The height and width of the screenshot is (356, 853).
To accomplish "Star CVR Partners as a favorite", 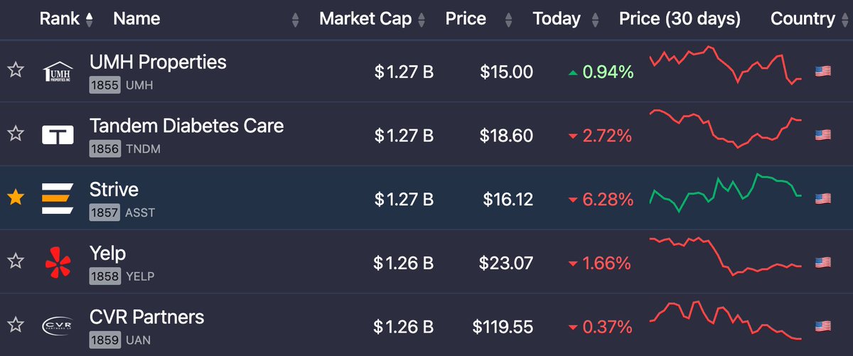I will coord(16,325).
